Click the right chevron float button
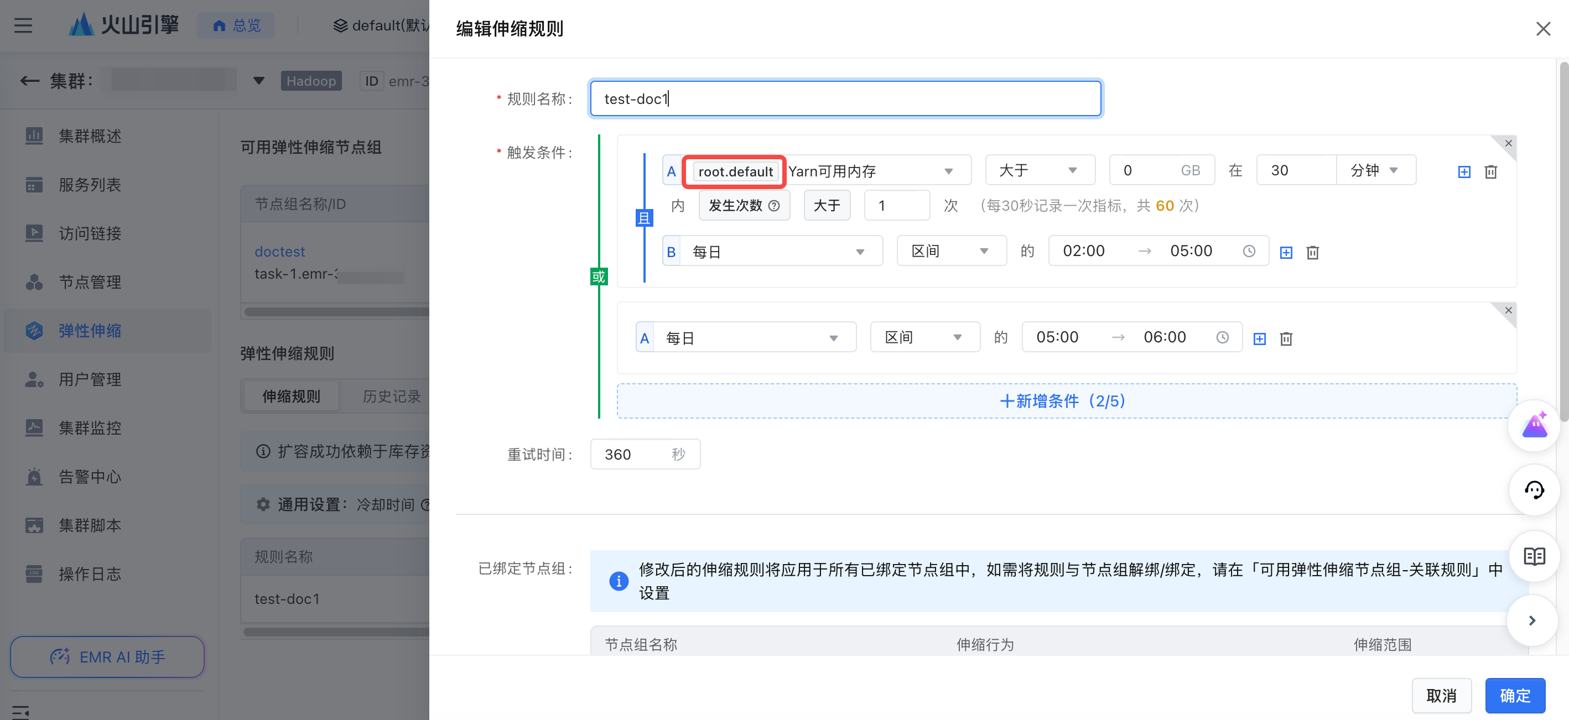 tap(1532, 621)
